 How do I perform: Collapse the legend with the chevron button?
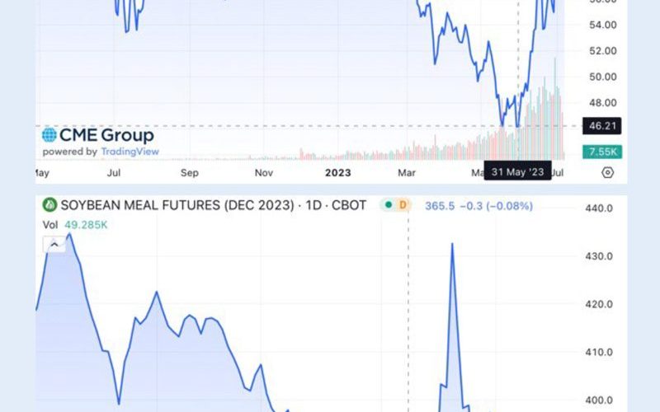[x=54, y=244]
